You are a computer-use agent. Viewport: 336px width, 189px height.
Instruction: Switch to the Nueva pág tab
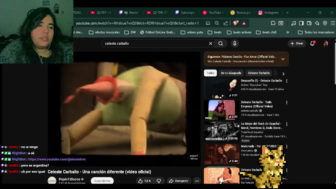tap(241, 13)
